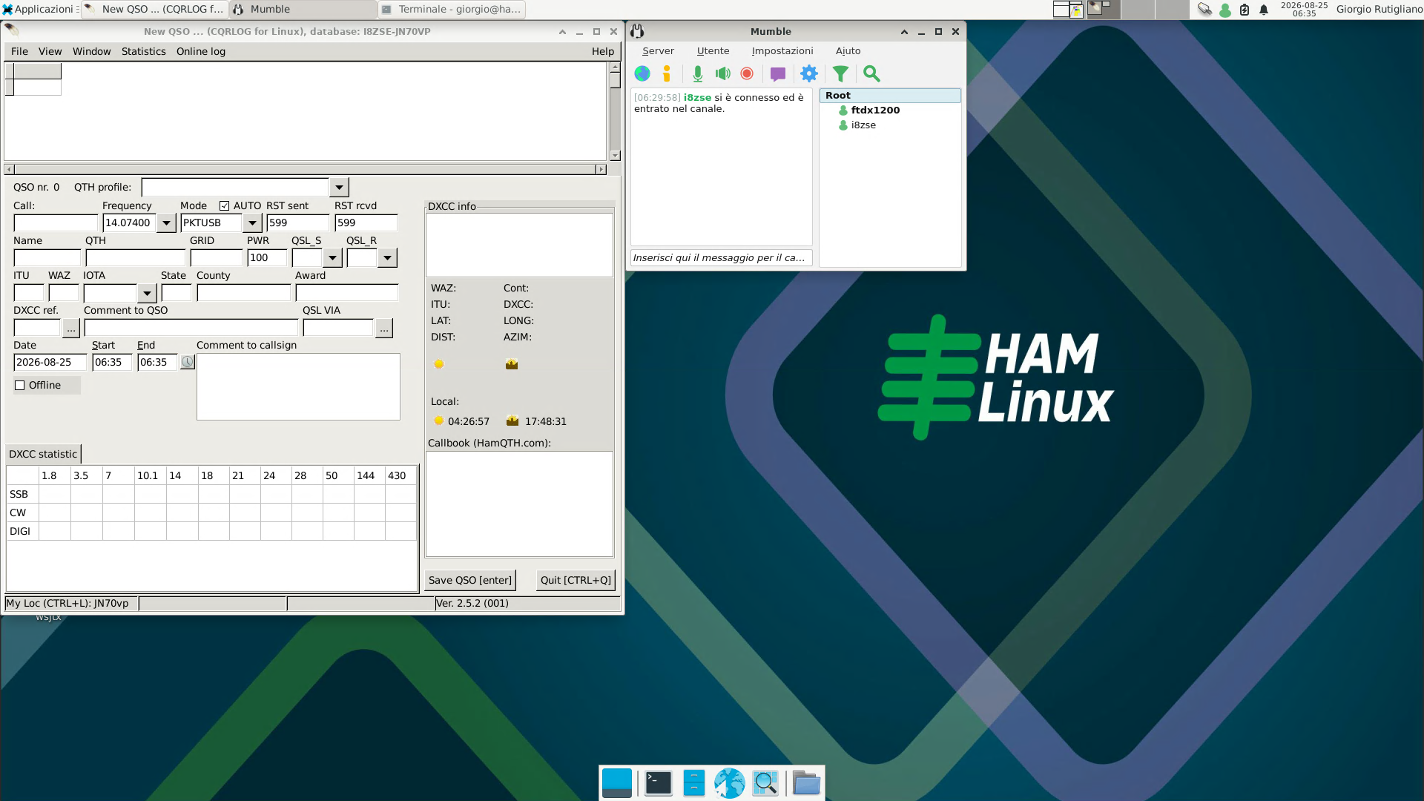Deafen audio with the speaker icon
This screenshot has width=1424, height=801.
[722, 73]
